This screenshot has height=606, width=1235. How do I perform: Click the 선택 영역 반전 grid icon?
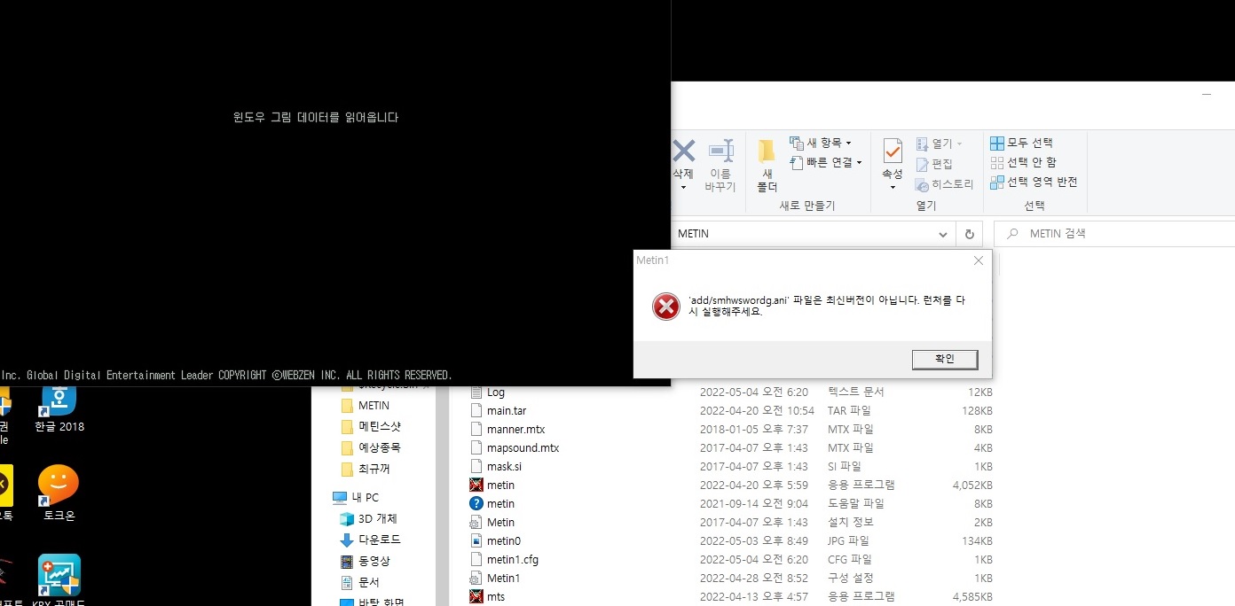pyautogui.click(x=996, y=182)
